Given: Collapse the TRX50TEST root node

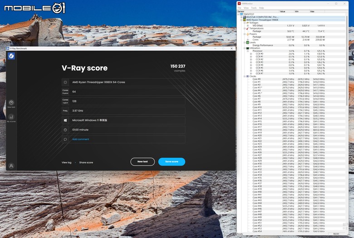Looking at the screenshot, I should (238, 14).
